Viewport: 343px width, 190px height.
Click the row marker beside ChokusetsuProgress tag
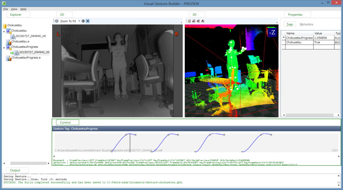tap(284, 38)
